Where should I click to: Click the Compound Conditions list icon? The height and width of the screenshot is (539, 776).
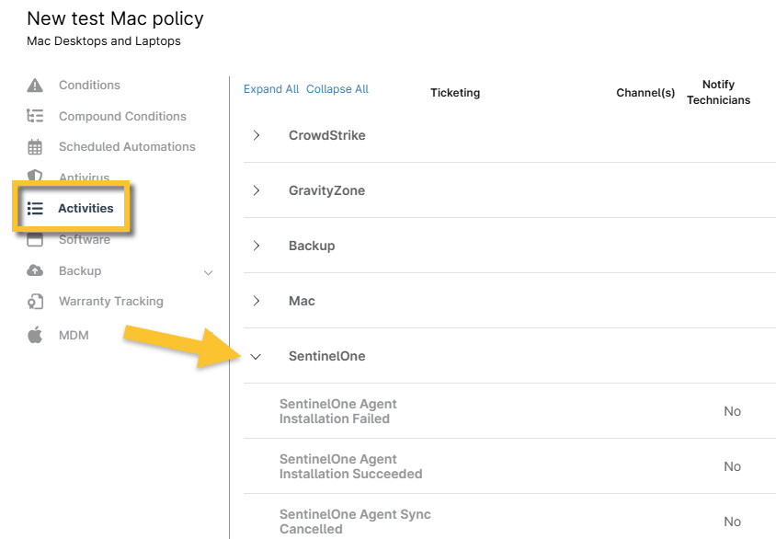coord(35,116)
